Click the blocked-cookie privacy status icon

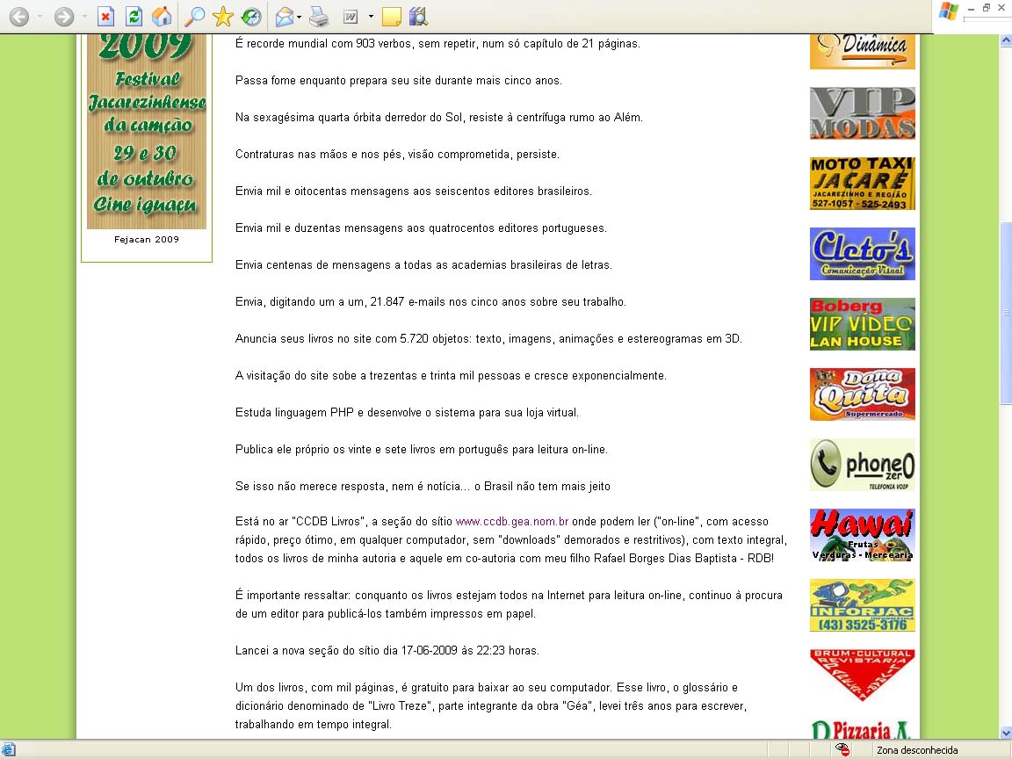click(x=842, y=749)
